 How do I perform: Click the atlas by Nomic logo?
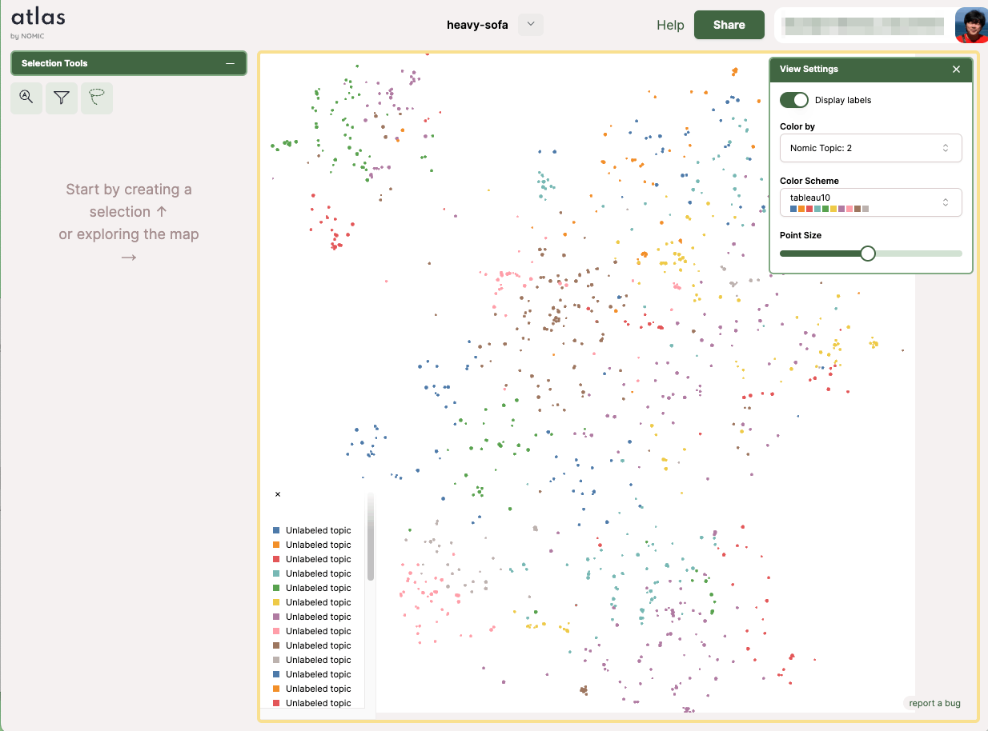(38, 22)
